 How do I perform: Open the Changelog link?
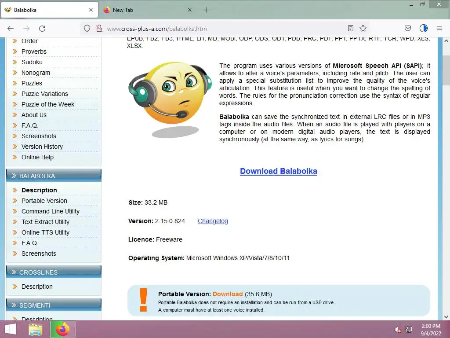213,221
